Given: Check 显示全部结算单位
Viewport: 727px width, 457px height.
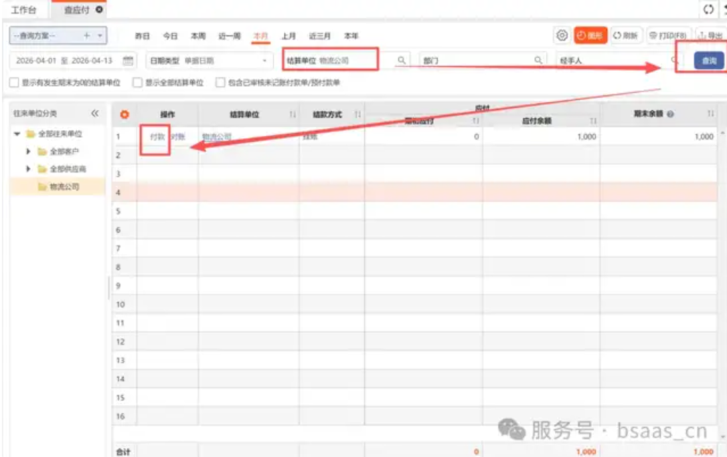Looking at the screenshot, I should [x=137, y=82].
